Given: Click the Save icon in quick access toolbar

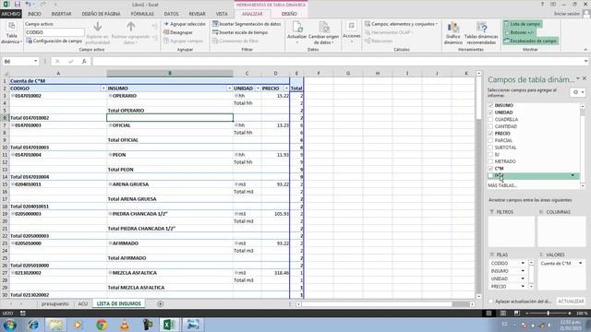Looking at the screenshot, I should [x=17, y=4].
